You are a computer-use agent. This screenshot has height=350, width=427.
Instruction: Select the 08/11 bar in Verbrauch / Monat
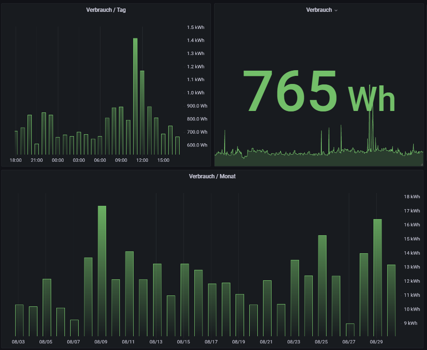129,294
